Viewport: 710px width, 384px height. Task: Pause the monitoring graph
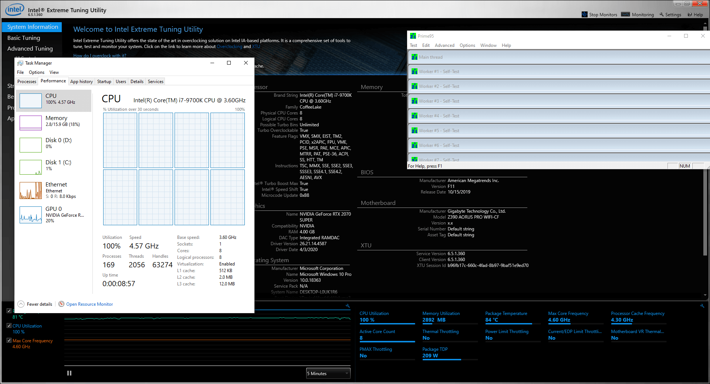click(x=69, y=373)
